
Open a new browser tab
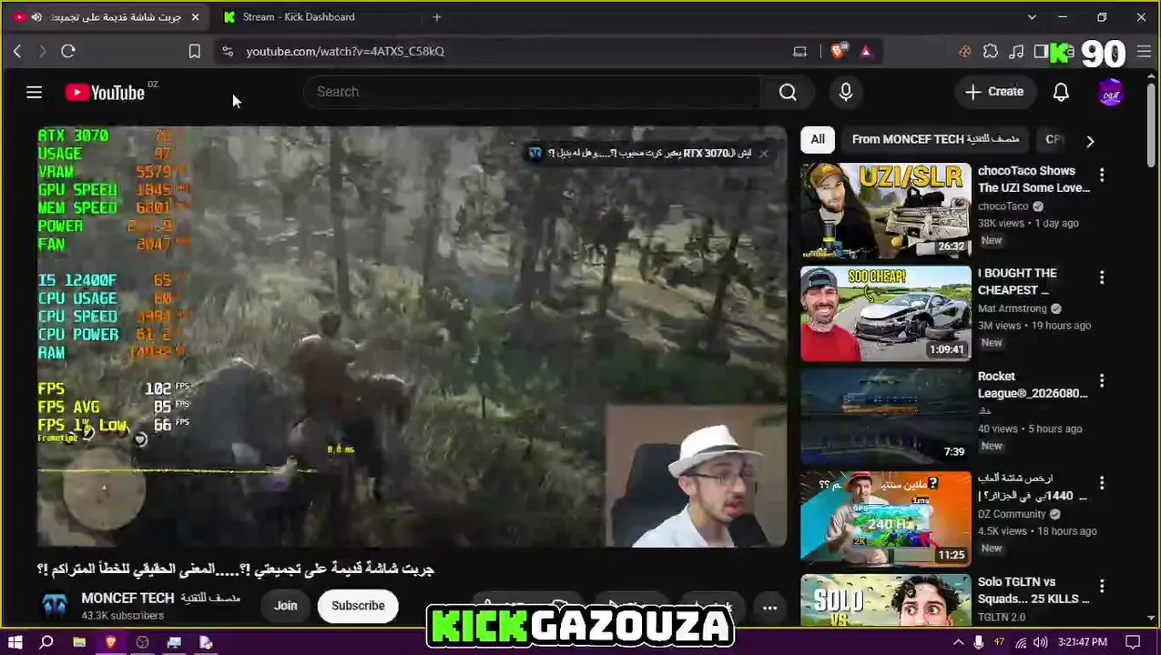pyautogui.click(x=437, y=17)
